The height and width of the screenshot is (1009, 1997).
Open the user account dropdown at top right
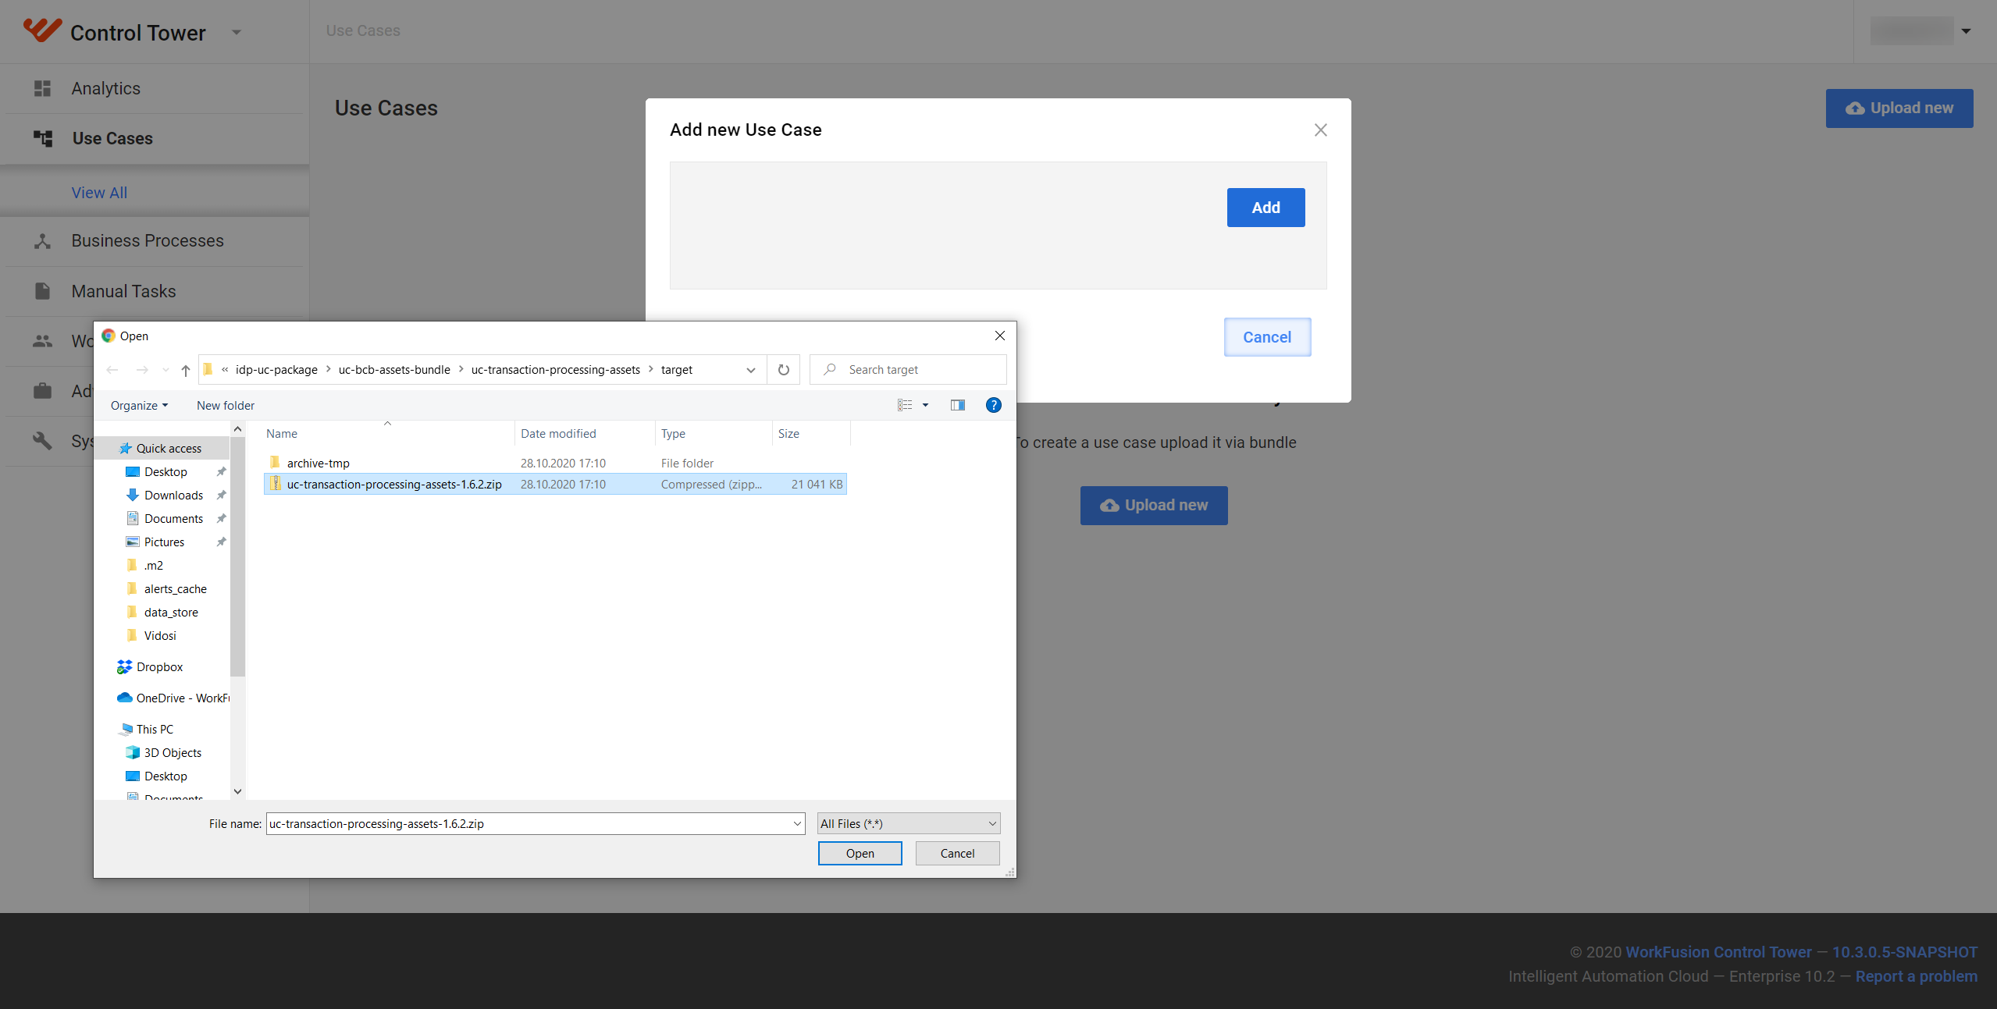point(1966,31)
